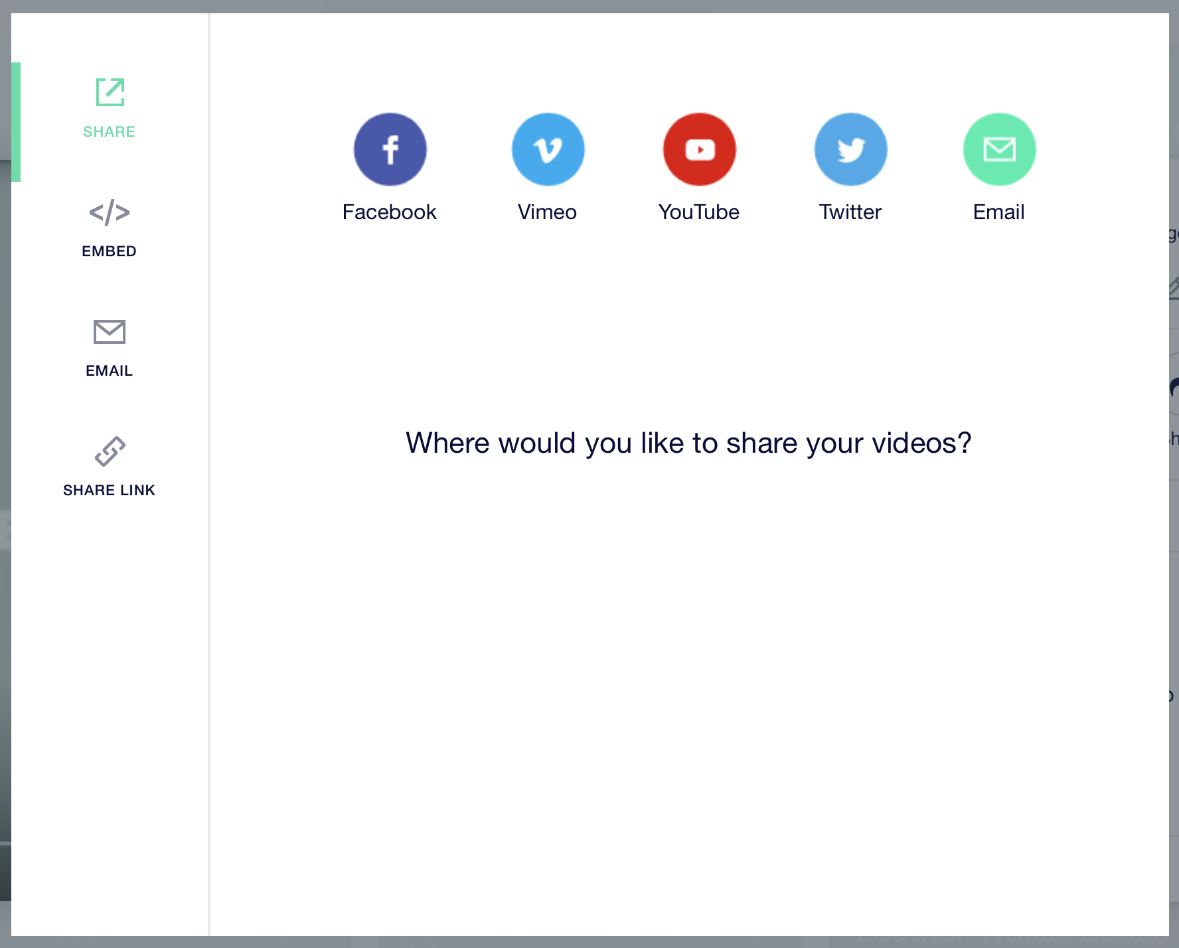Share to Facebook via the round icon
This screenshot has width=1179, height=948.
tap(390, 149)
